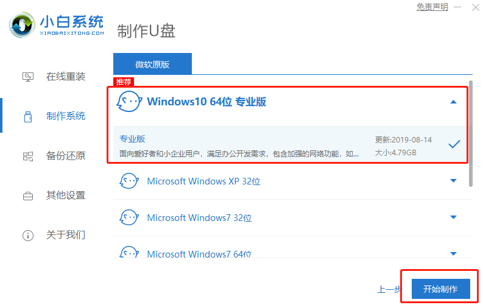The image size is (483, 305).
Task: Click the backup and restore icon
Action: click(28, 156)
